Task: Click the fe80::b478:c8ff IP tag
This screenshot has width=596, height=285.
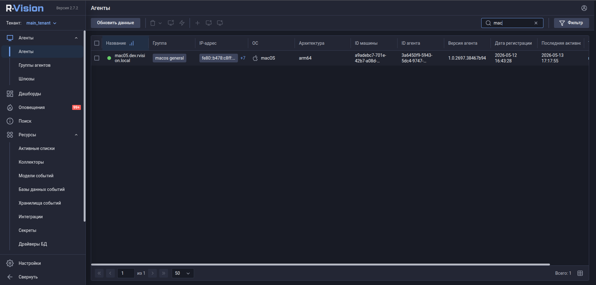Action: [218, 58]
